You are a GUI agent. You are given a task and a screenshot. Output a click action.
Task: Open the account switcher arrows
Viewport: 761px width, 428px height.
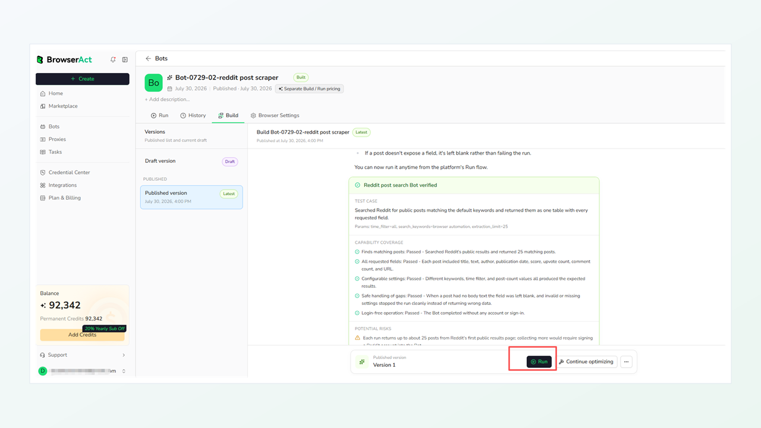pos(124,371)
